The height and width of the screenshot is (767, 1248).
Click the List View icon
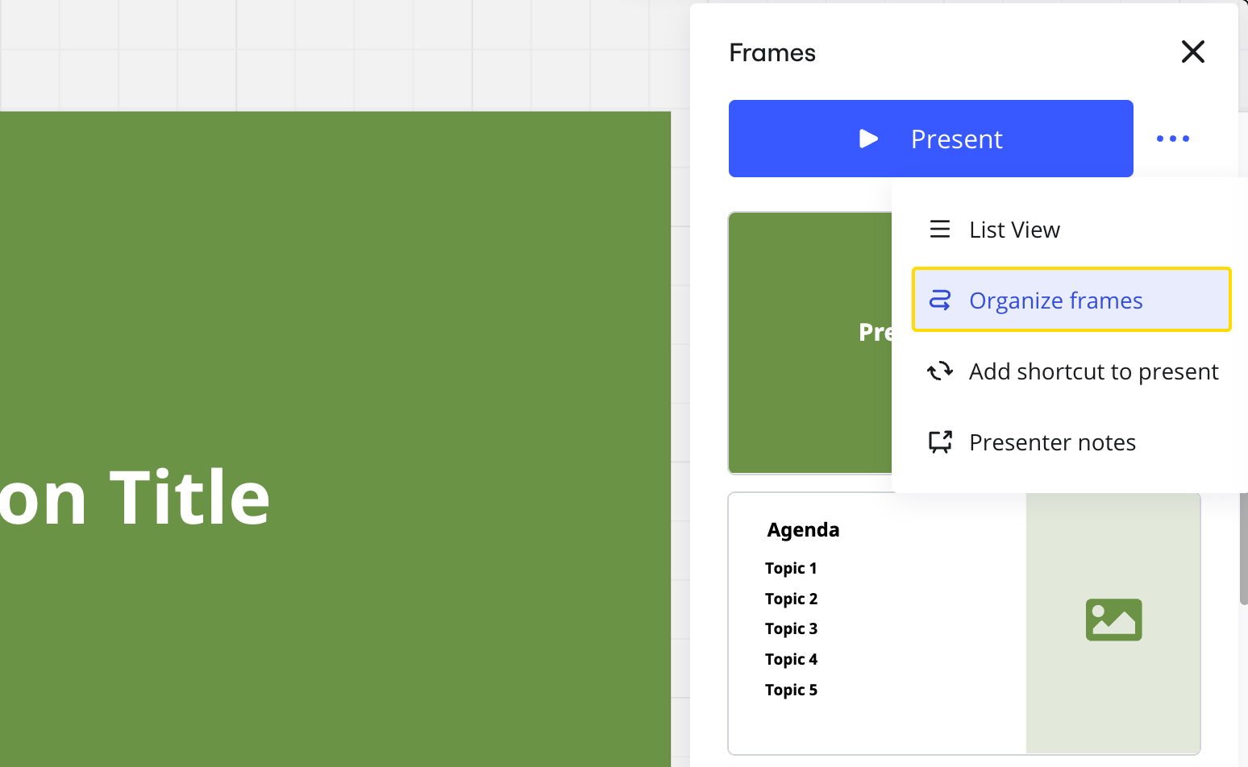[939, 229]
